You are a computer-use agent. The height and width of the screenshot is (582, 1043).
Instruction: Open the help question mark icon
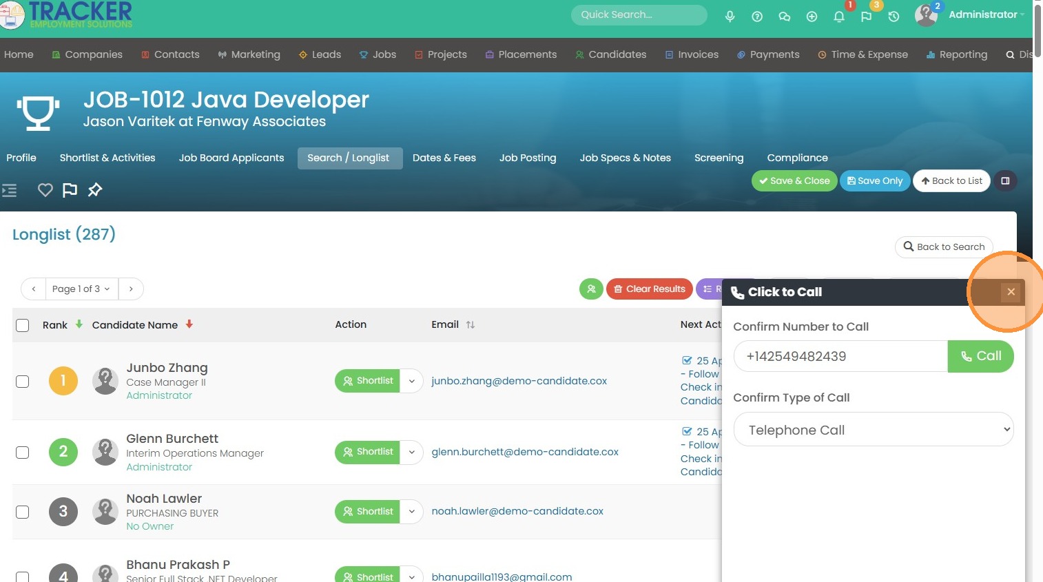tap(757, 17)
